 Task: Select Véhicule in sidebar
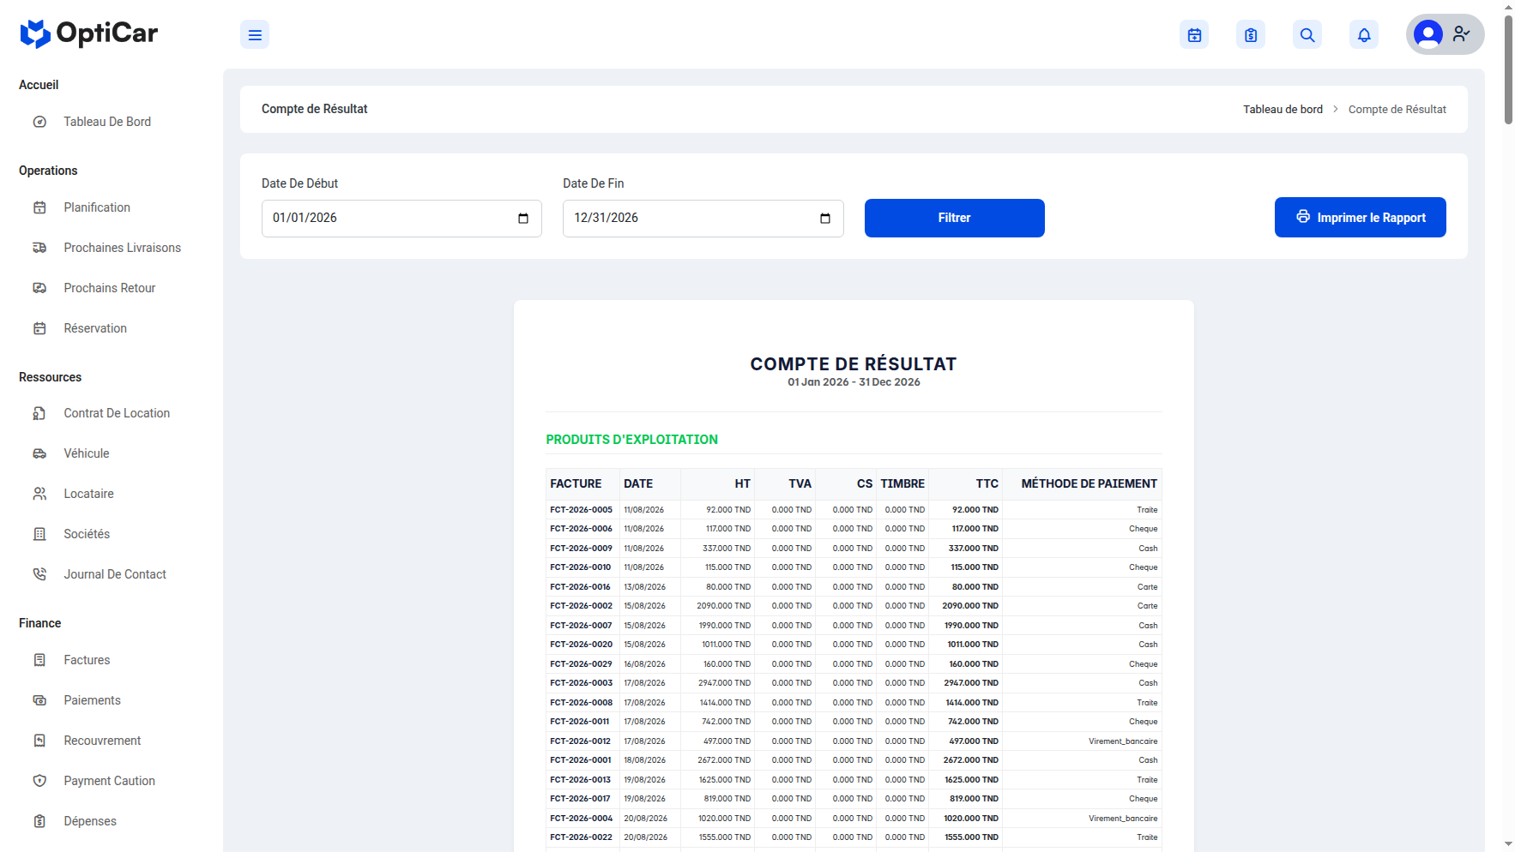pyautogui.click(x=86, y=453)
